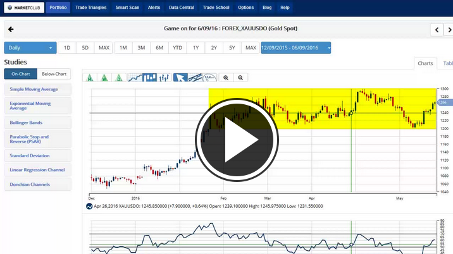
Task: Zoom out on the chart
Action: [x=240, y=78]
